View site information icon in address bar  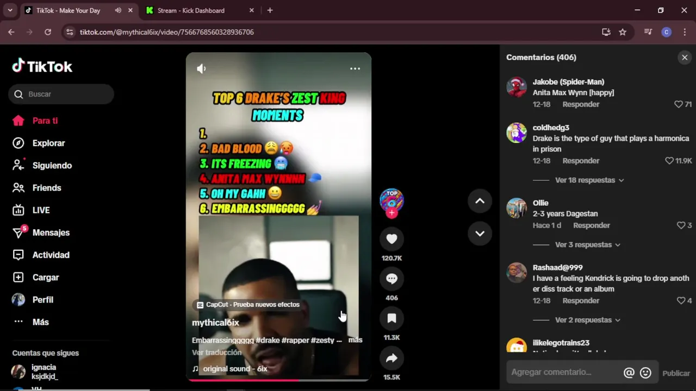point(69,32)
